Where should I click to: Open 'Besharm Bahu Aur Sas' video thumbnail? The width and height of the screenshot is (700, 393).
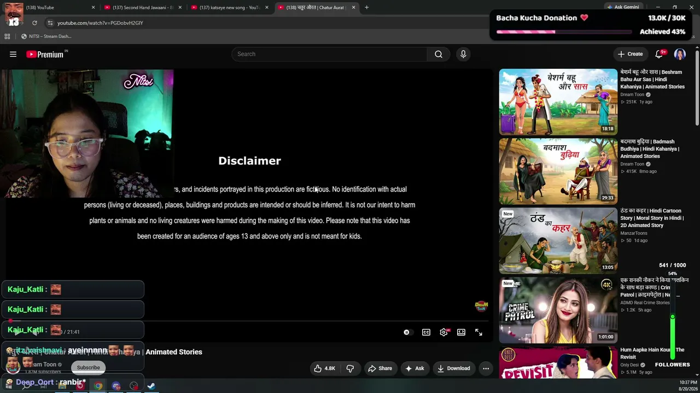pos(558,102)
